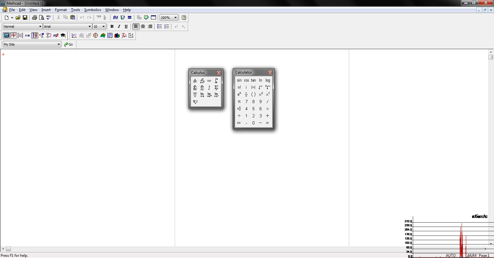Insert a surface plot icon
The height and width of the screenshot is (258, 494).
(x=103, y=35)
